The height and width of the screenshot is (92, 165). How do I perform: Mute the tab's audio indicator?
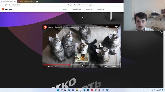tap(14, 2)
